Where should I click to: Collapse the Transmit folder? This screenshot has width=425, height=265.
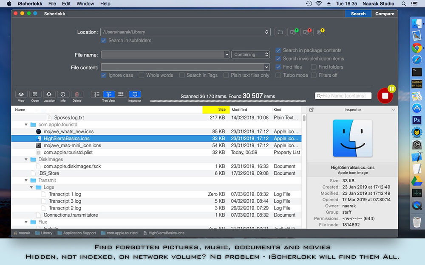[26, 180]
